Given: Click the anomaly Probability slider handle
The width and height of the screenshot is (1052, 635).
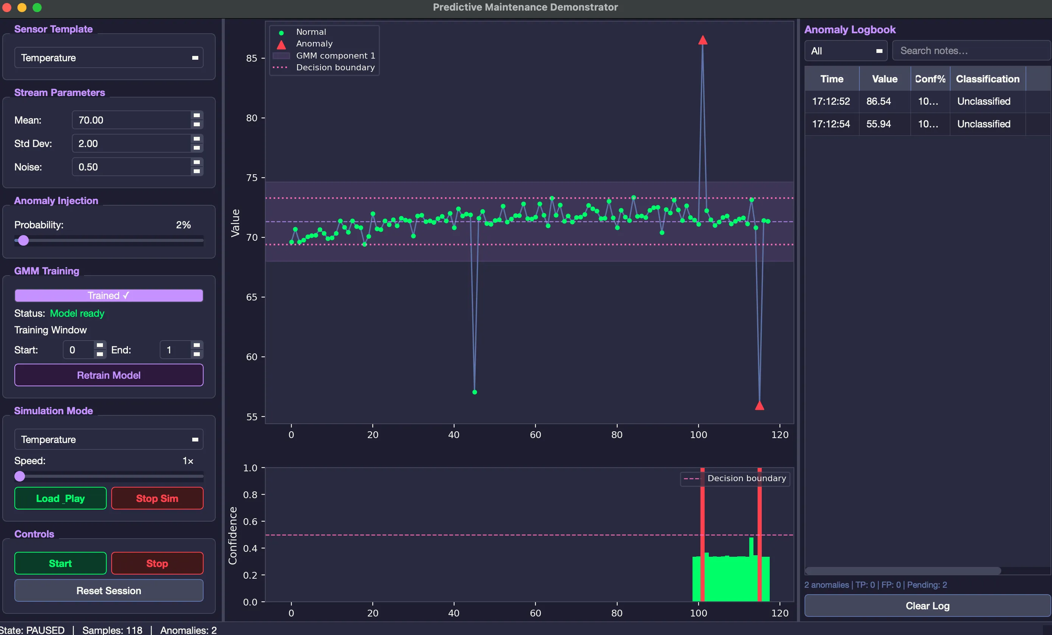Looking at the screenshot, I should [23, 240].
